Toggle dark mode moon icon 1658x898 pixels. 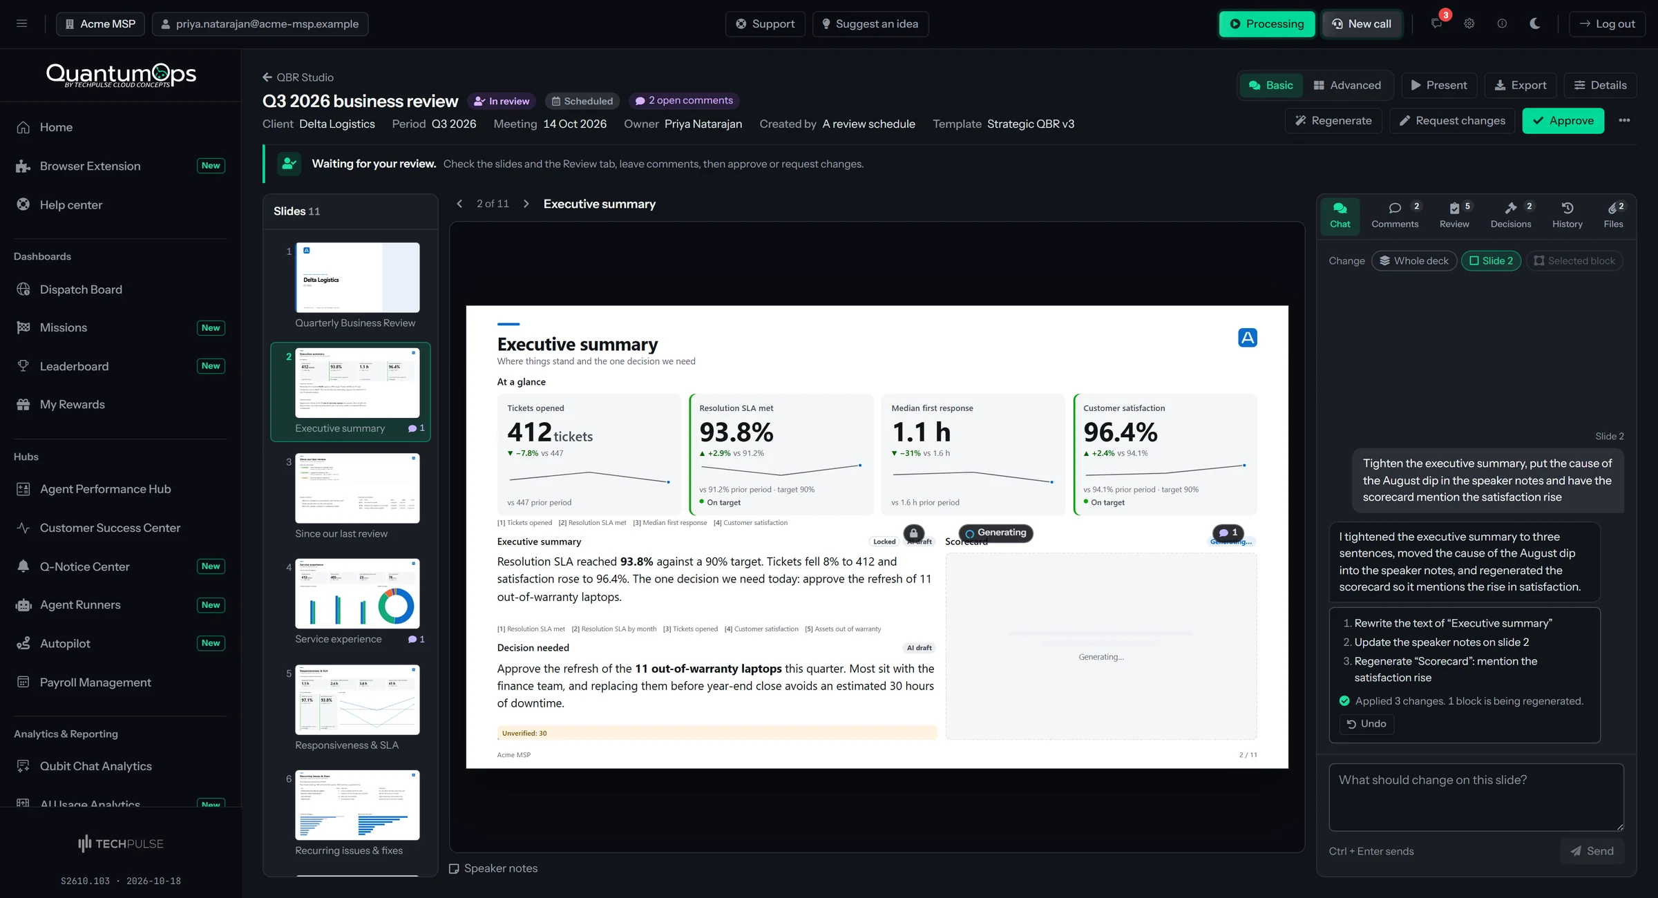tap(1534, 23)
